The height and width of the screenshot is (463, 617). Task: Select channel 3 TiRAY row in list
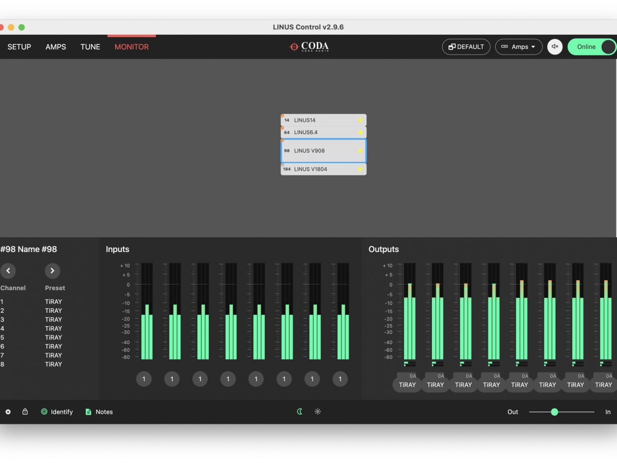[x=31, y=319]
